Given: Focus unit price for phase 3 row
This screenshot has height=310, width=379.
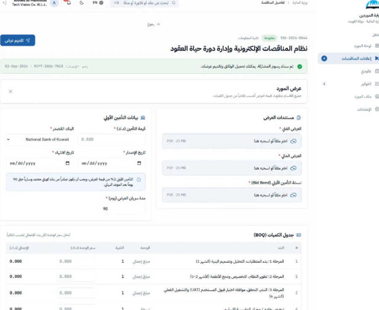Looking at the screenshot, I should (x=76, y=293).
